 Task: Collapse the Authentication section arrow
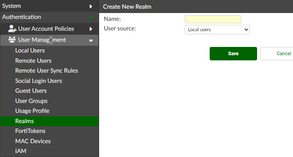point(91,18)
